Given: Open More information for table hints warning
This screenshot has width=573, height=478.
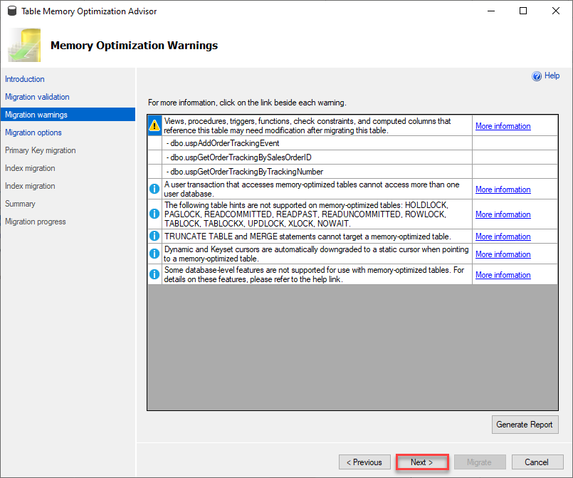Looking at the screenshot, I should coord(503,214).
